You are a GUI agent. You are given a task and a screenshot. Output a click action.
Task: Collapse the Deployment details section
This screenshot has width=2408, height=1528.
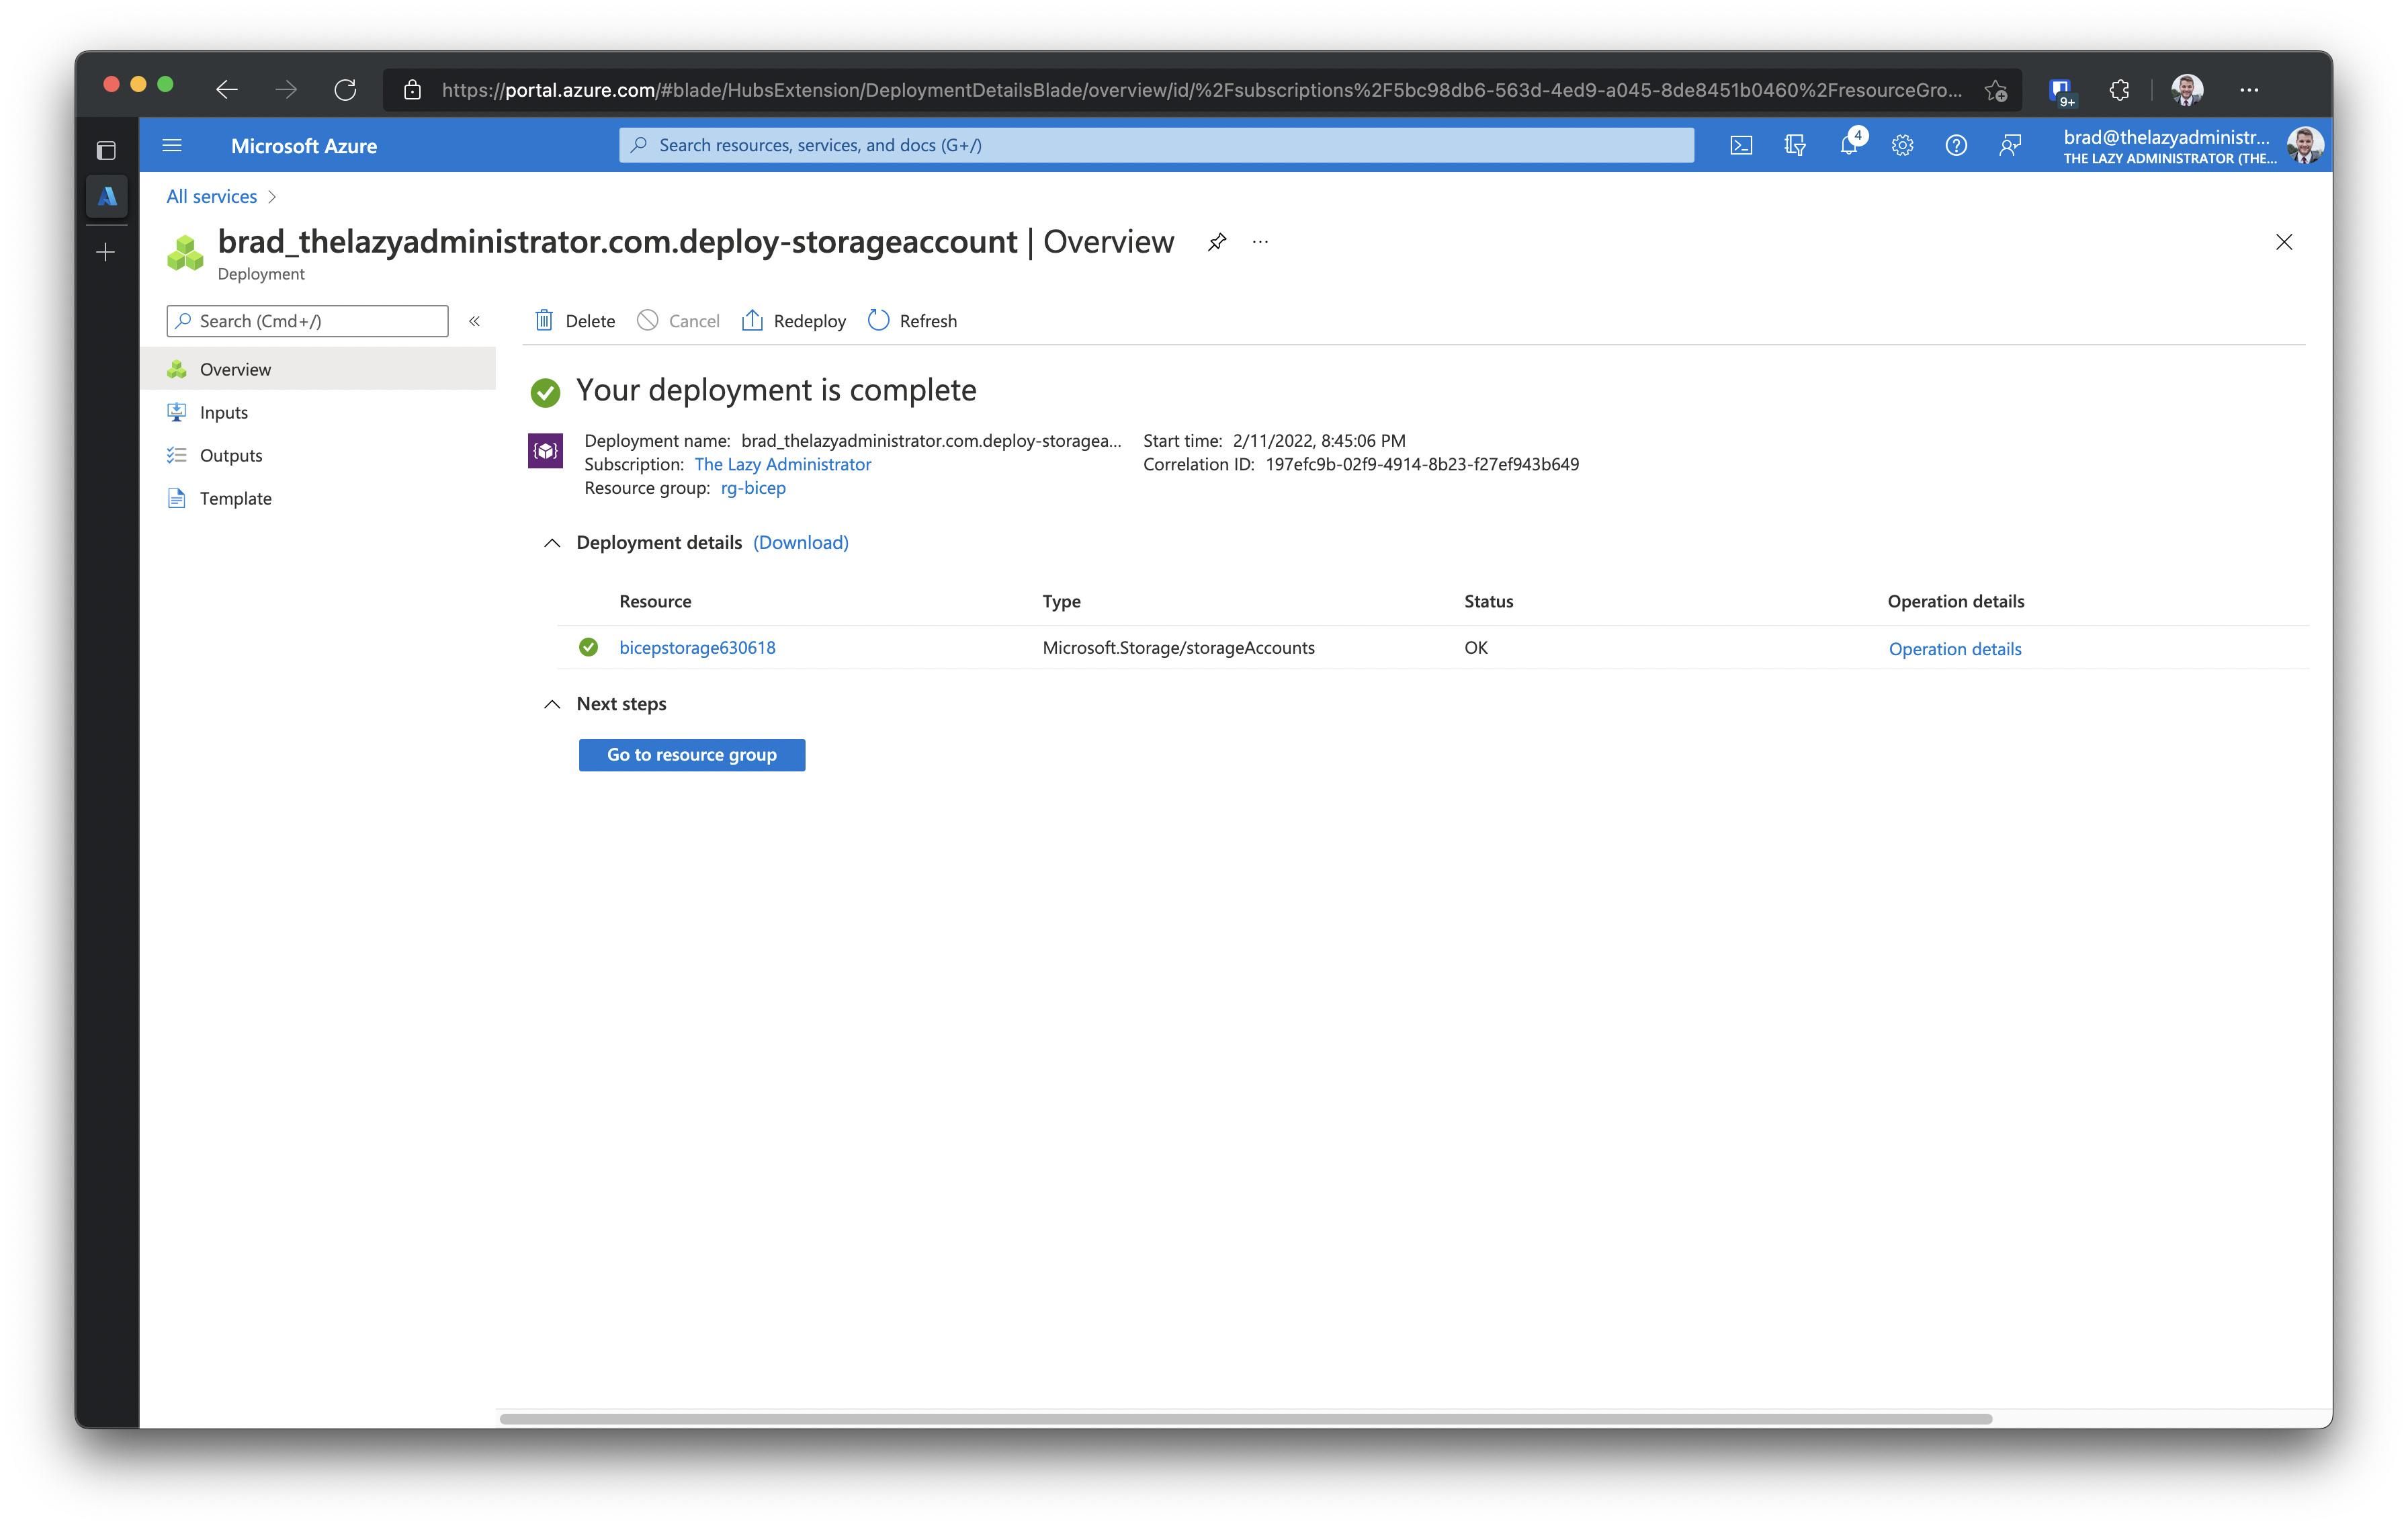pyautogui.click(x=552, y=543)
